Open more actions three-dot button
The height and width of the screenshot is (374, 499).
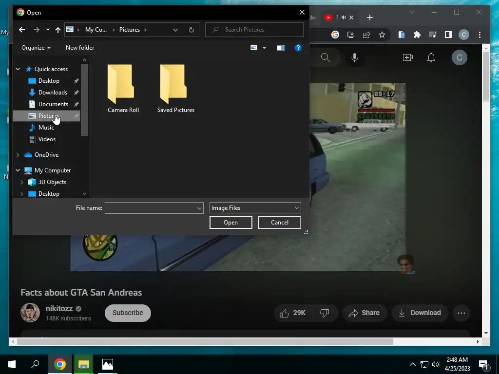(461, 313)
